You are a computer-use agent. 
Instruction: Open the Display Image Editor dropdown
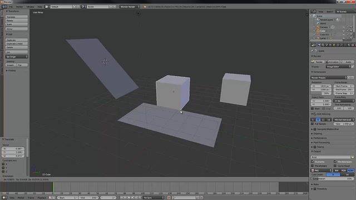pyautogui.click(x=339, y=67)
